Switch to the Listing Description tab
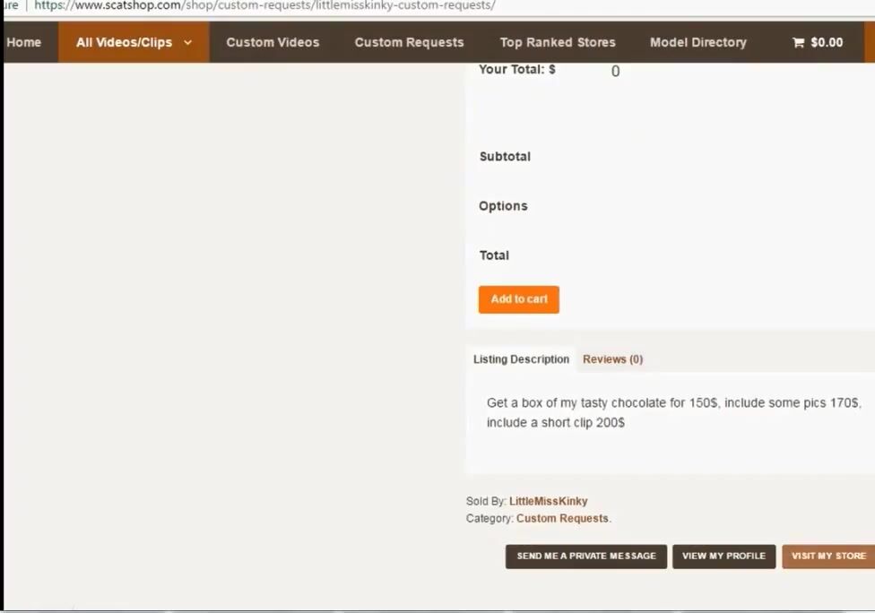875x613 pixels. click(x=521, y=359)
